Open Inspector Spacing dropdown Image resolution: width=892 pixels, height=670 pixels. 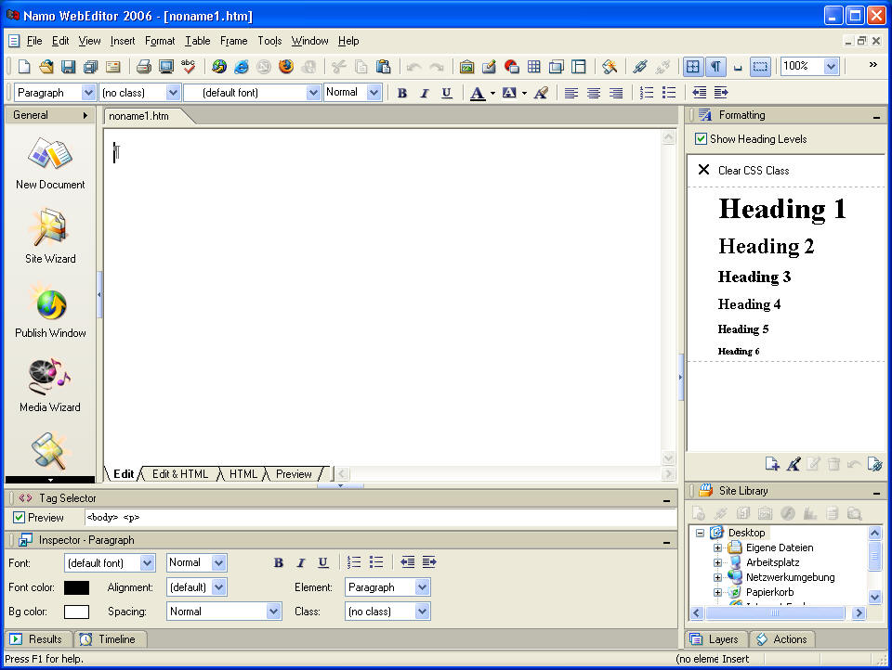point(273,612)
